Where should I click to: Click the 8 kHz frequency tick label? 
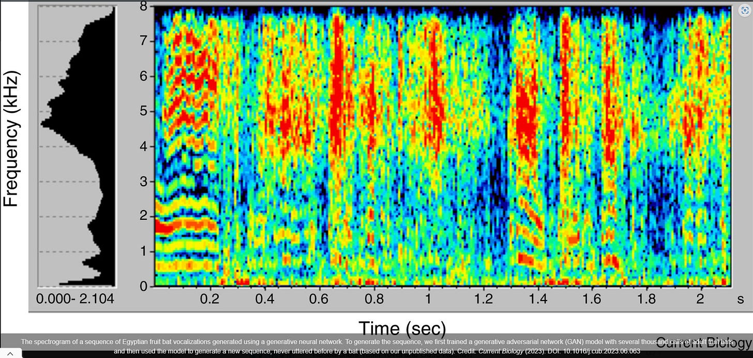coord(144,6)
